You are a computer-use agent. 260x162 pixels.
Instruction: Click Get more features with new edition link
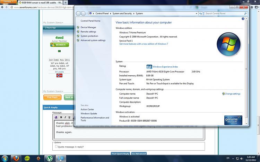144,44
